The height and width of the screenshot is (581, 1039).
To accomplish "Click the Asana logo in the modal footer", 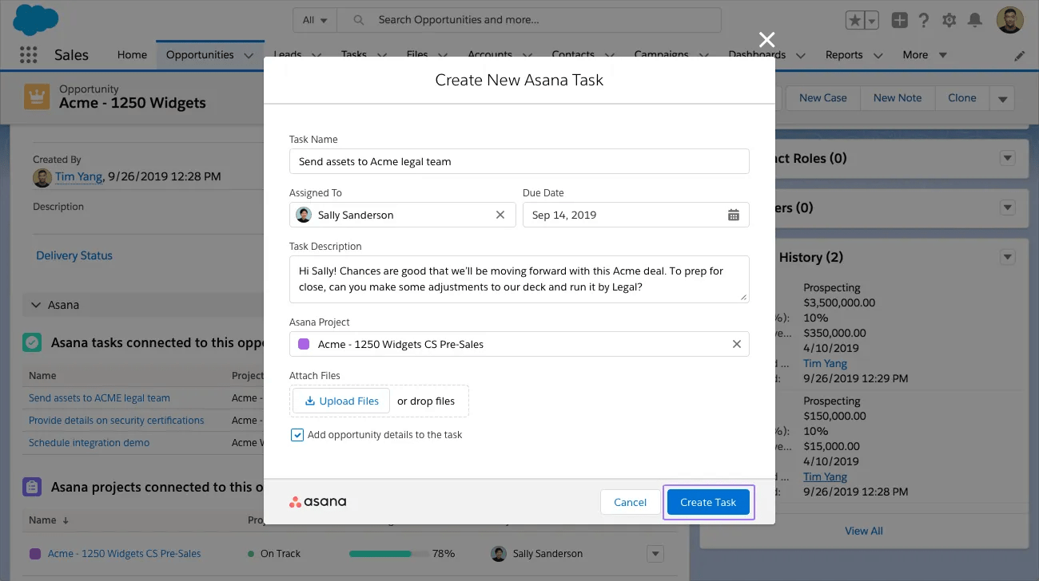I will tap(317, 502).
